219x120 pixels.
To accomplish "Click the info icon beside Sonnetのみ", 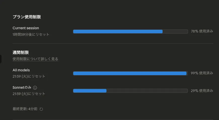I will [x=35, y=88].
